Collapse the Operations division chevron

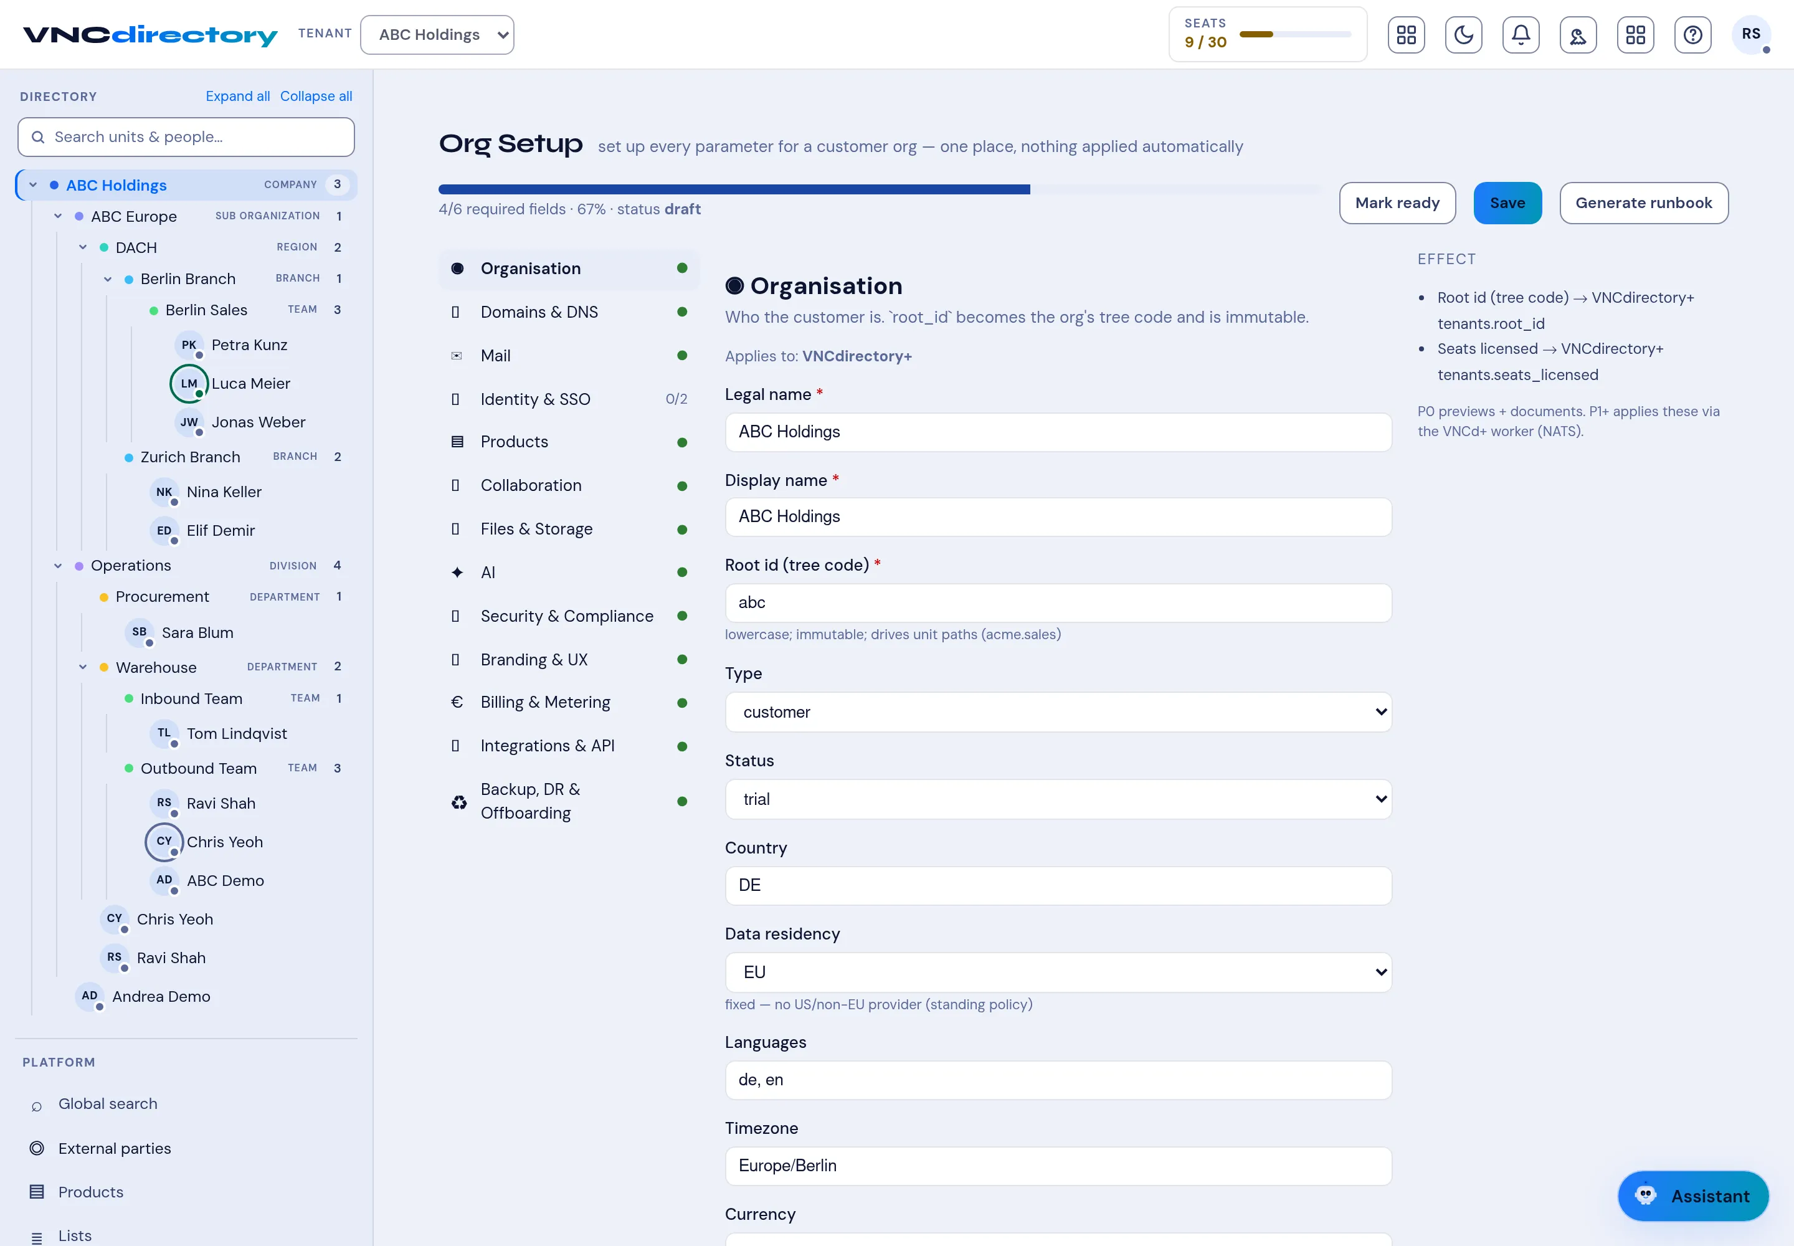pyautogui.click(x=58, y=565)
